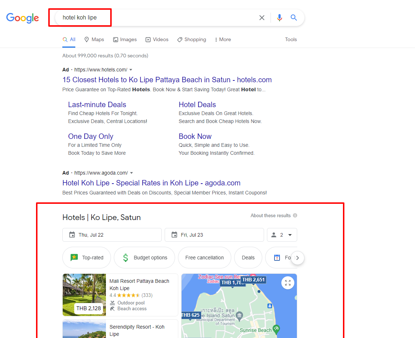This screenshot has width=415, height=338.
Task: Click the check-in calendar icon
Action: click(72, 235)
